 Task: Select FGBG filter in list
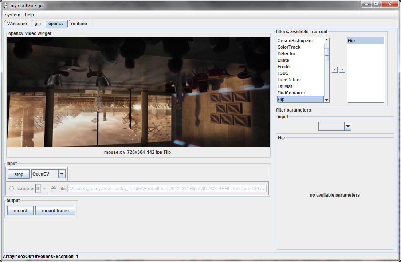point(300,73)
